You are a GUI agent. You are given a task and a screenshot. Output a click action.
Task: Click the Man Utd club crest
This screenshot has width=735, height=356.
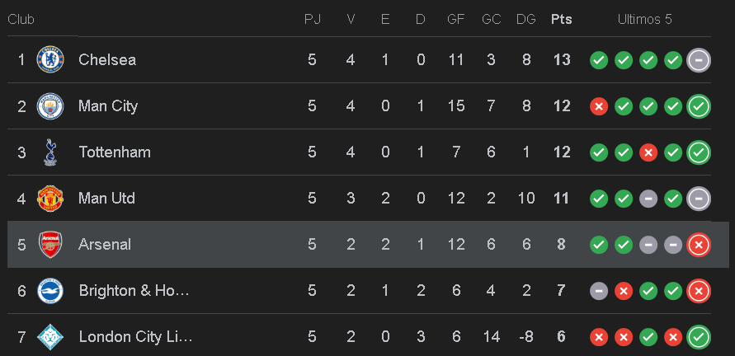coord(50,199)
